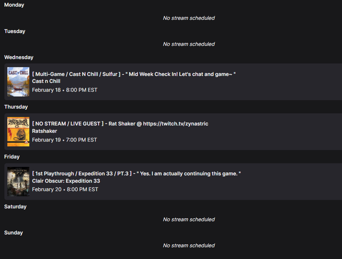Click the Tuesday day heading
The height and width of the screenshot is (259, 342).
(15, 31)
